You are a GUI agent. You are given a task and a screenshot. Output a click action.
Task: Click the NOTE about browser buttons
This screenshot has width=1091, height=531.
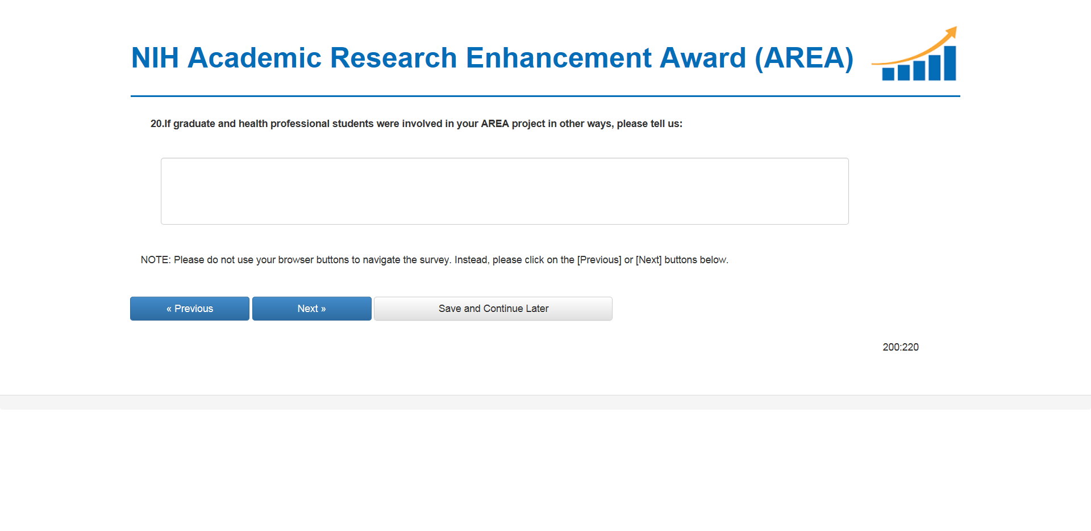point(434,260)
